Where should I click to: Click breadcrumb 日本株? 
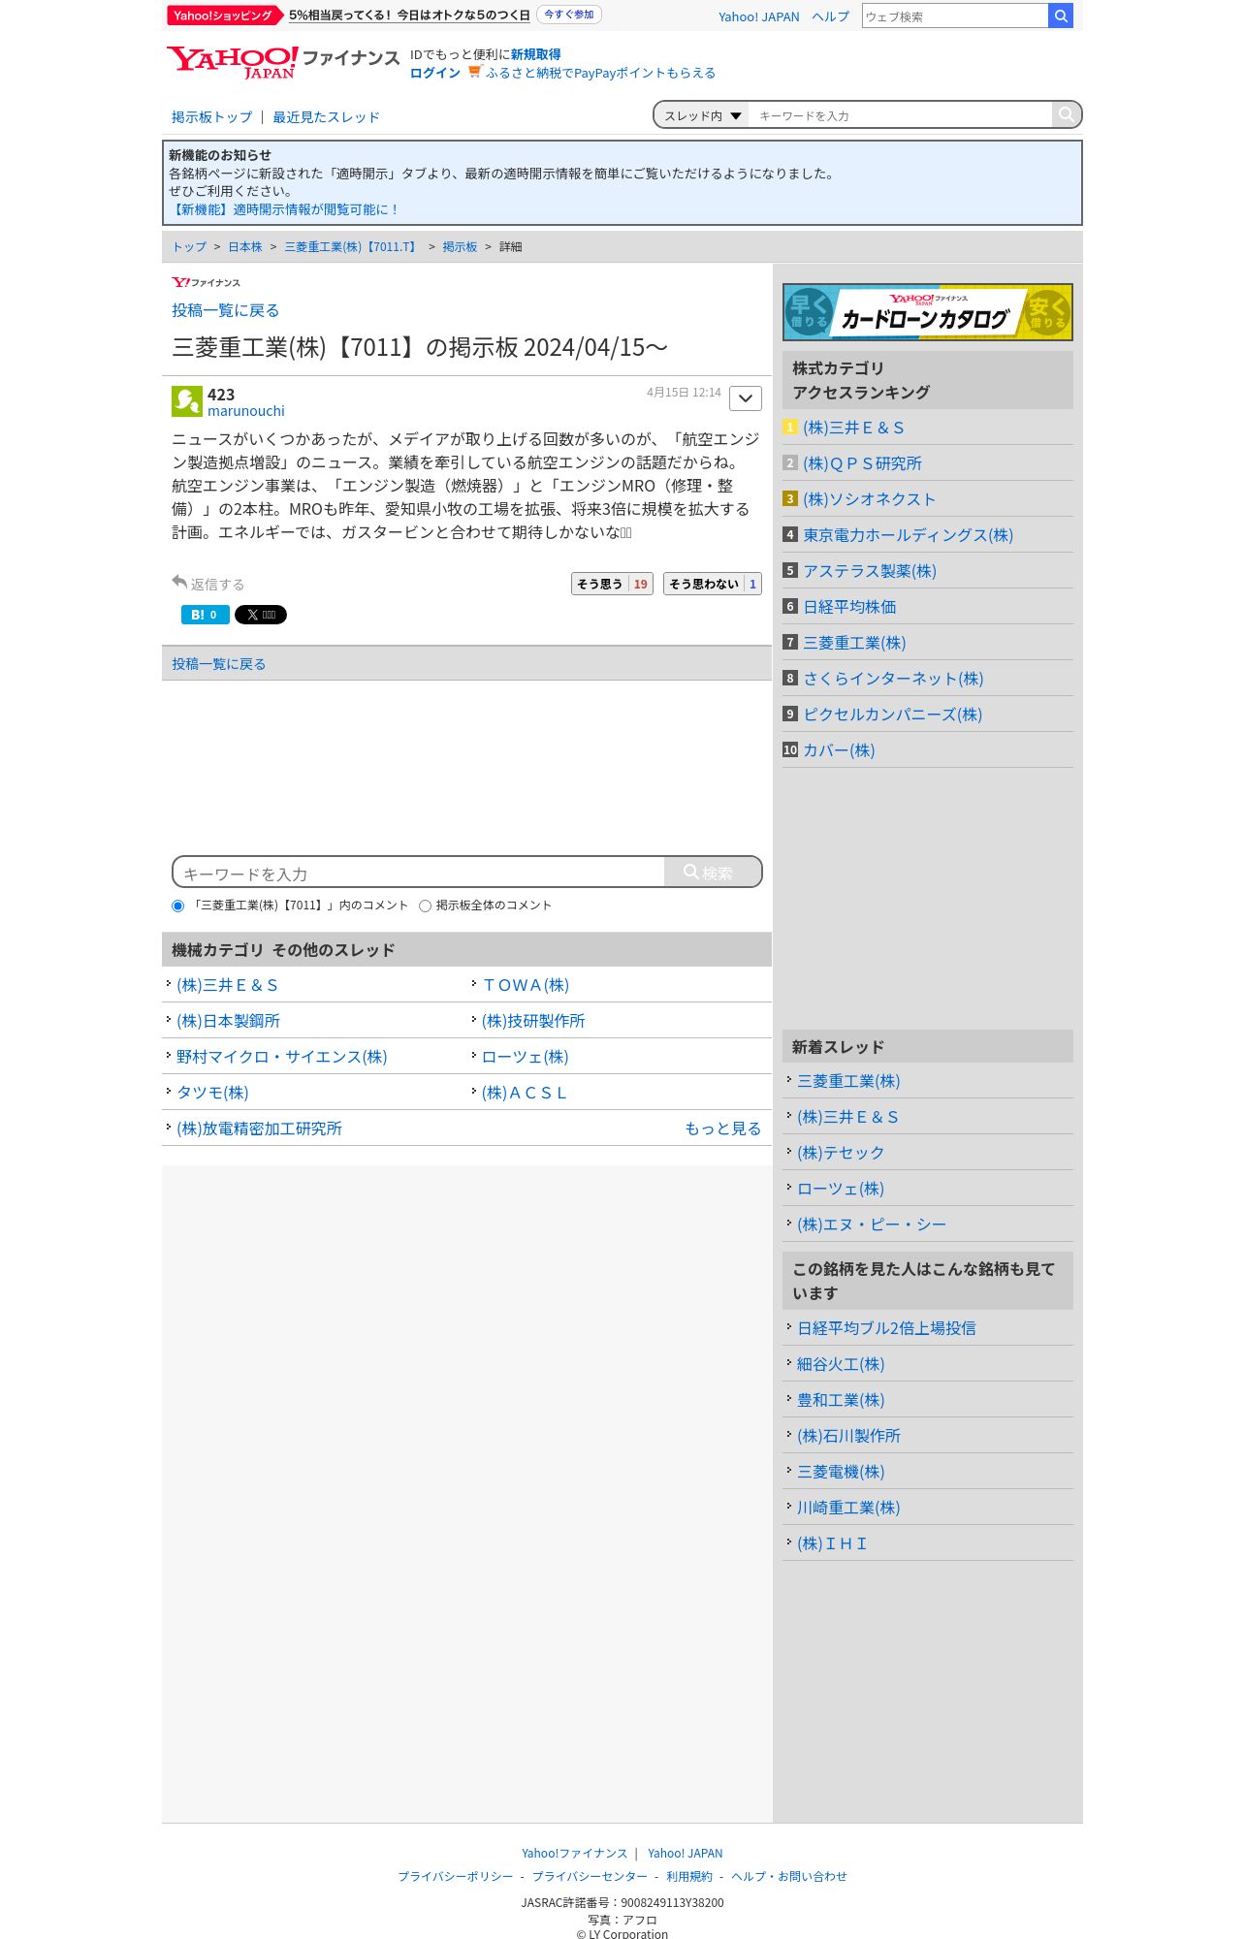point(245,247)
